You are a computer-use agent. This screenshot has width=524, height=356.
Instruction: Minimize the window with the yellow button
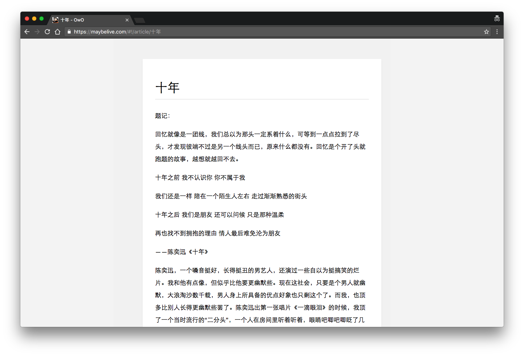(34, 19)
